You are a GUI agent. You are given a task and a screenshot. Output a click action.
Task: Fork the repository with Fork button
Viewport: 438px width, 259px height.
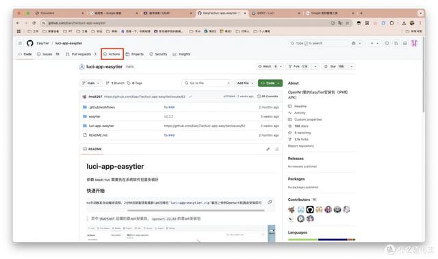[298, 66]
